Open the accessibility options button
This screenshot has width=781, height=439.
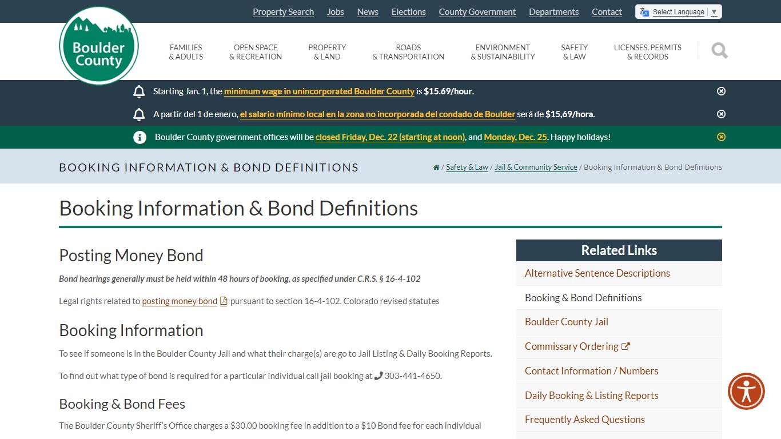point(746,391)
